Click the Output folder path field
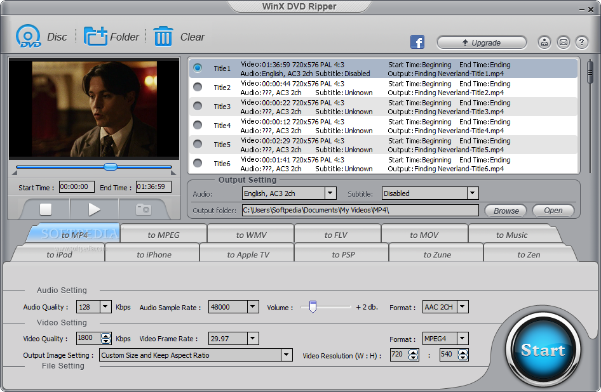601x392 pixels. [x=360, y=210]
